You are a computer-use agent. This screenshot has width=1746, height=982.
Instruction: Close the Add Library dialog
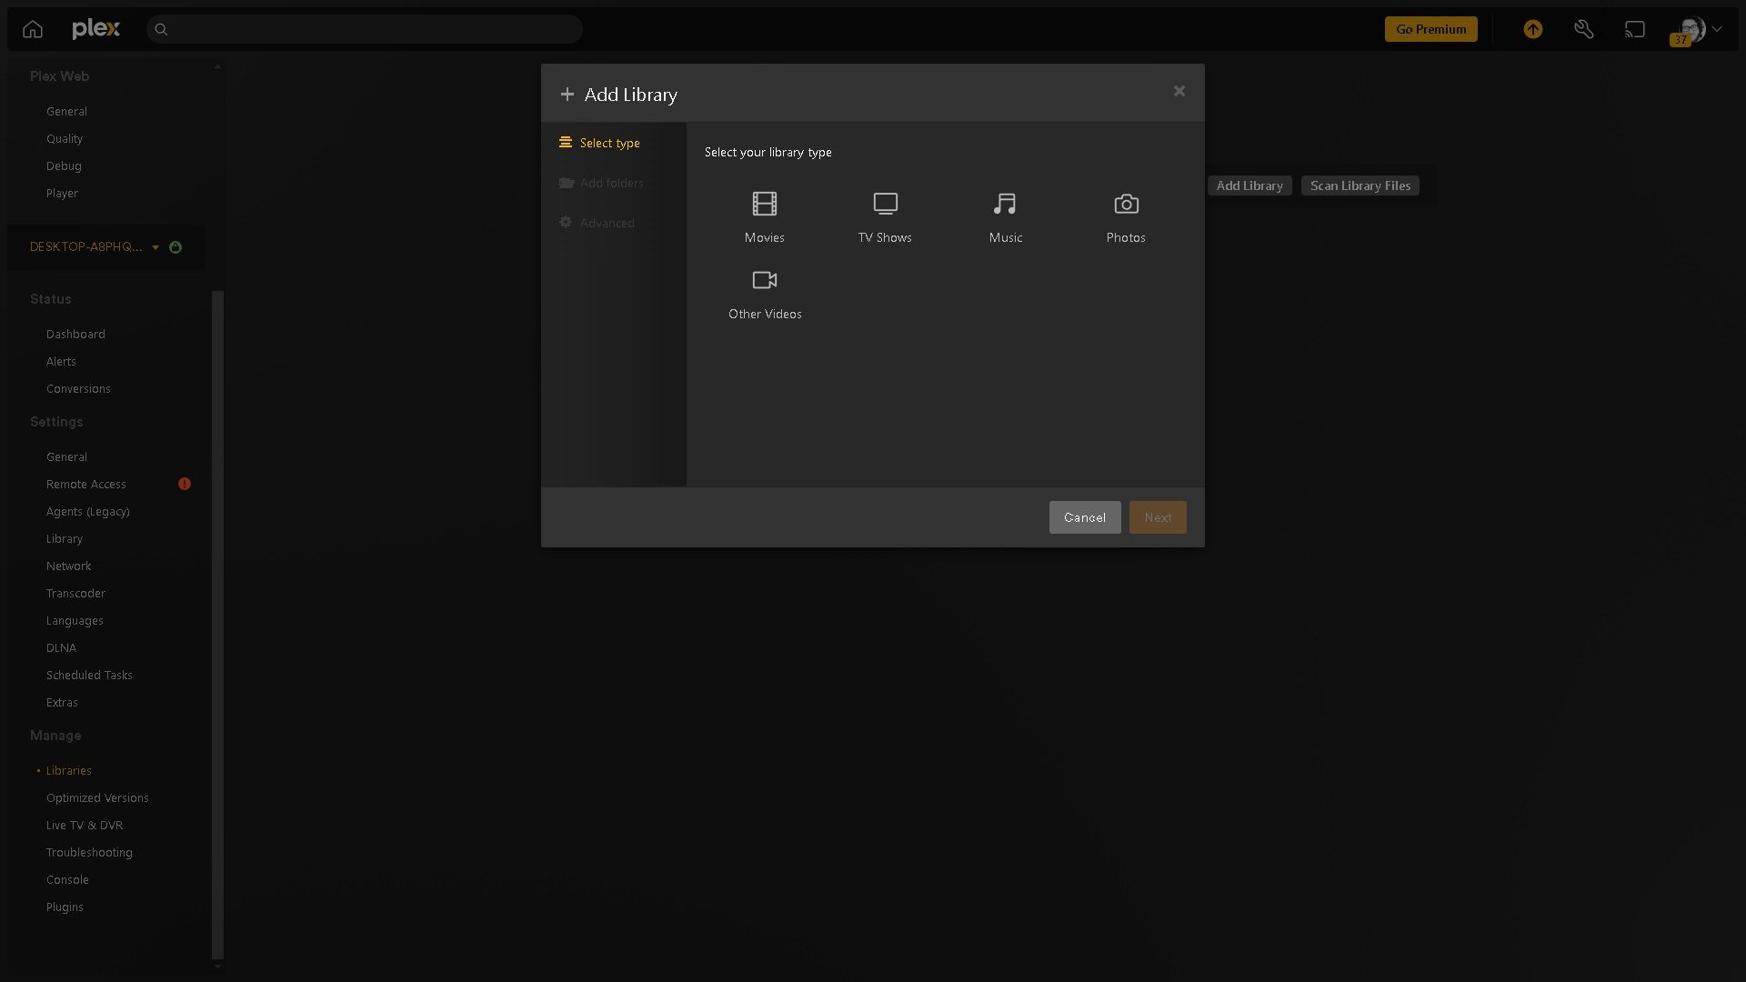[x=1179, y=91]
